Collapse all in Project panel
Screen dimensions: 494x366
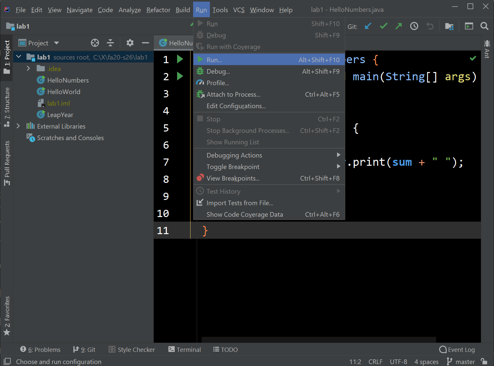point(110,43)
